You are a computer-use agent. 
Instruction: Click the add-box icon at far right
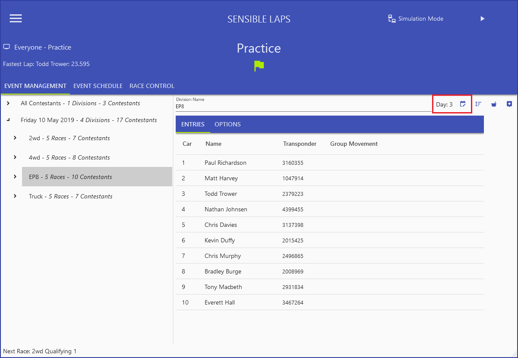coord(509,104)
